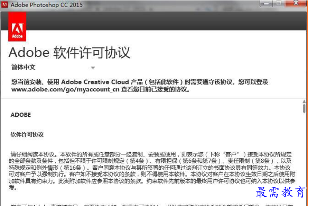This screenshot has height=206, width=309.
Task: Click the Photoshop title bar app icon
Action: (4, 4)
